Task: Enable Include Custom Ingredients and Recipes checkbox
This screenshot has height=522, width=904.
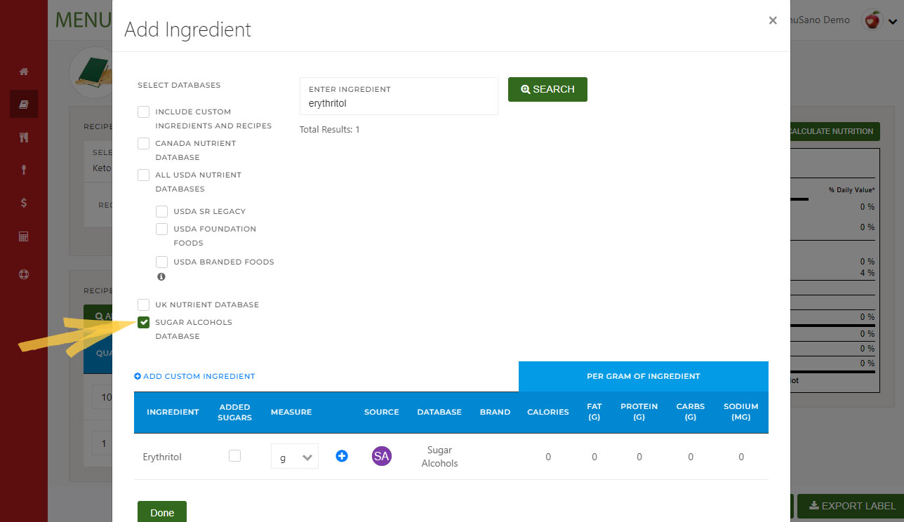Action: pyautogui.click(x=144, y=112)
